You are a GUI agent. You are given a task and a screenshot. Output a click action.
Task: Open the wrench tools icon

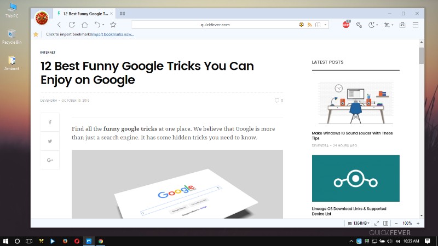pyautogui.click(x=359, y=25)
